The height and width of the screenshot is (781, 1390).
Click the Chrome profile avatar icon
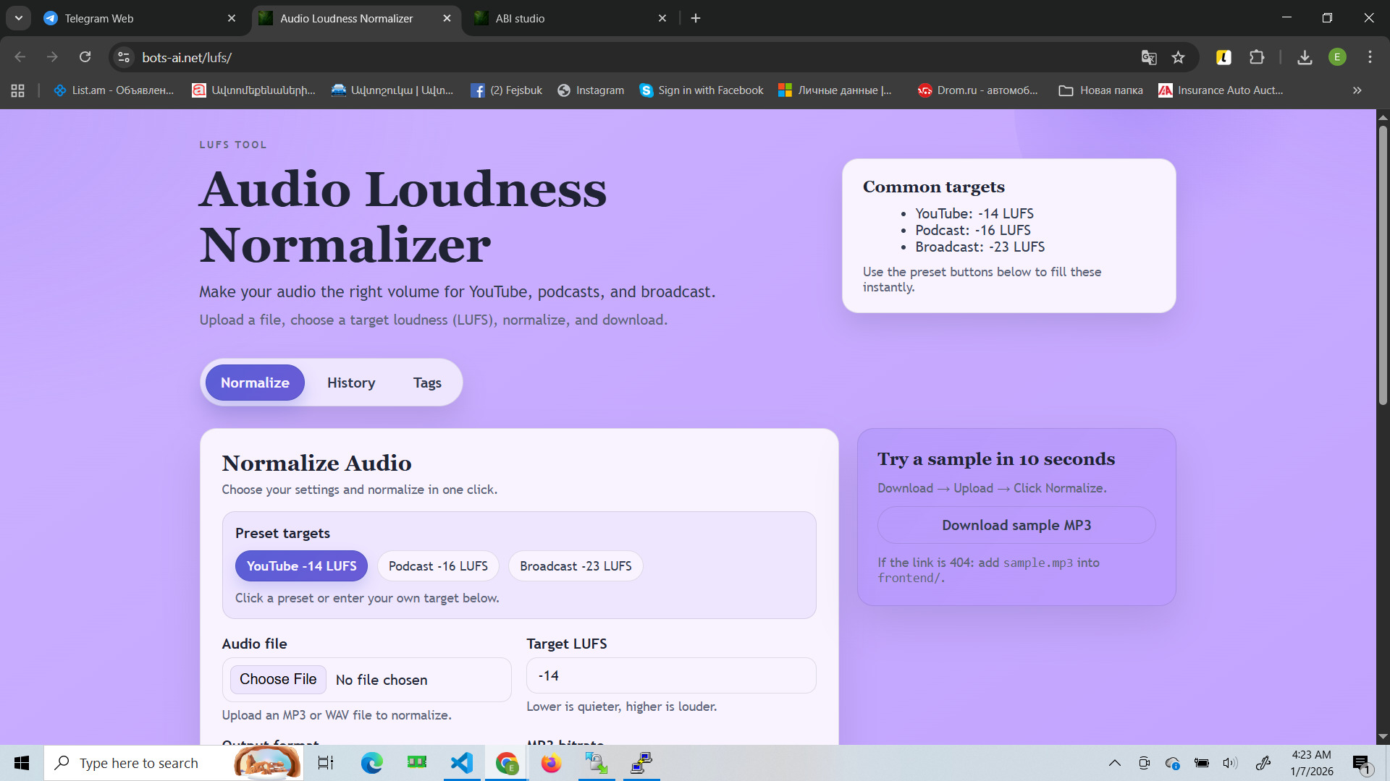tap(1338, 57)
